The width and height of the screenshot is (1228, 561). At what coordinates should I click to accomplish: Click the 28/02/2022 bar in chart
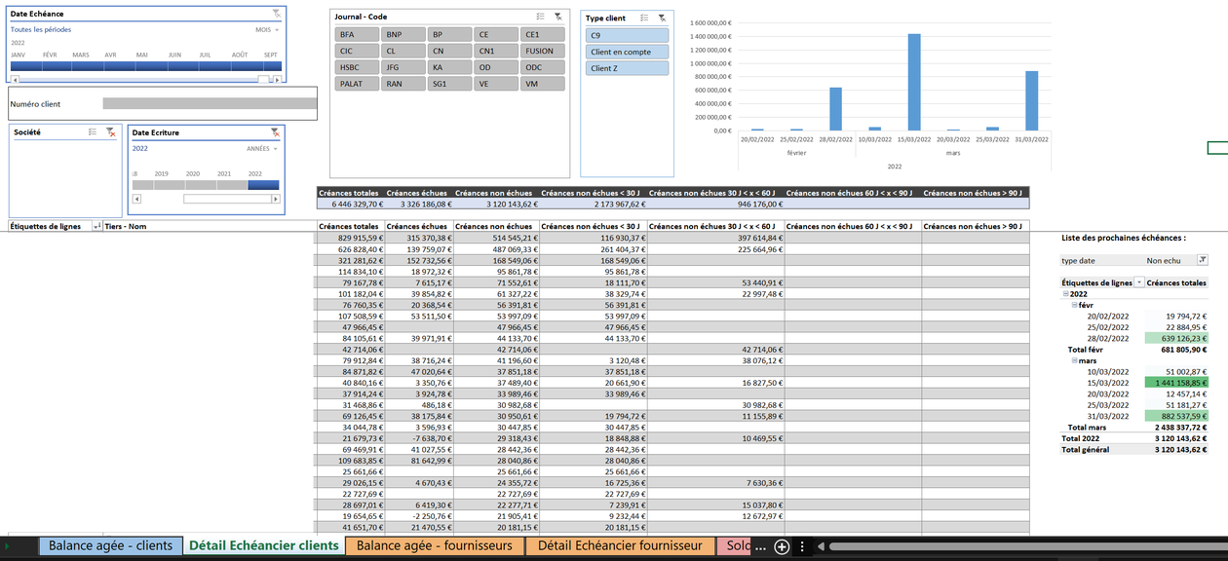835,109
